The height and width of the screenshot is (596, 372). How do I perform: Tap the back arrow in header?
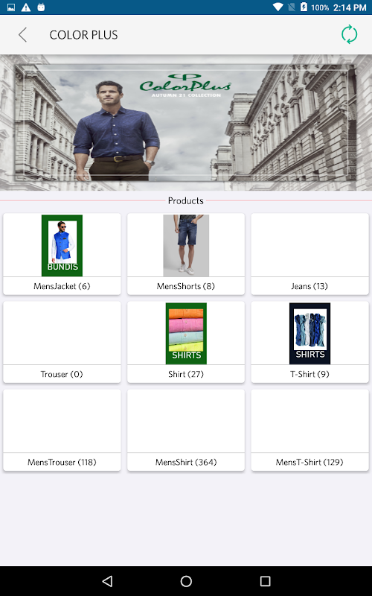click(x=23, y=34)
